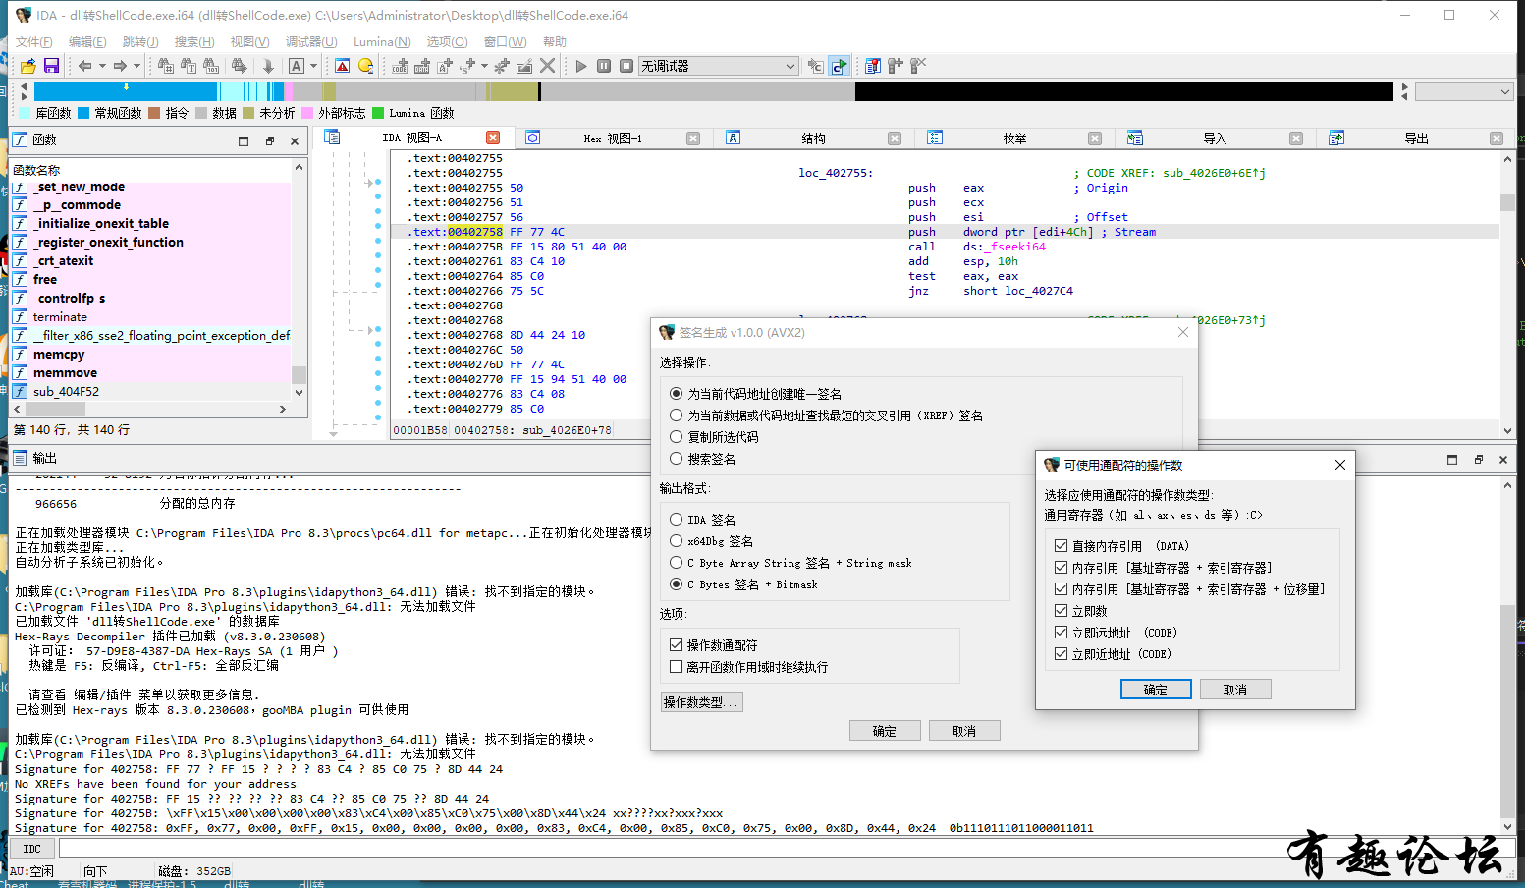The height and width of the screenshot is (888, 1525).
Task: Open Jump forward history dropdown arrow
Action: (x=136, y=66)
